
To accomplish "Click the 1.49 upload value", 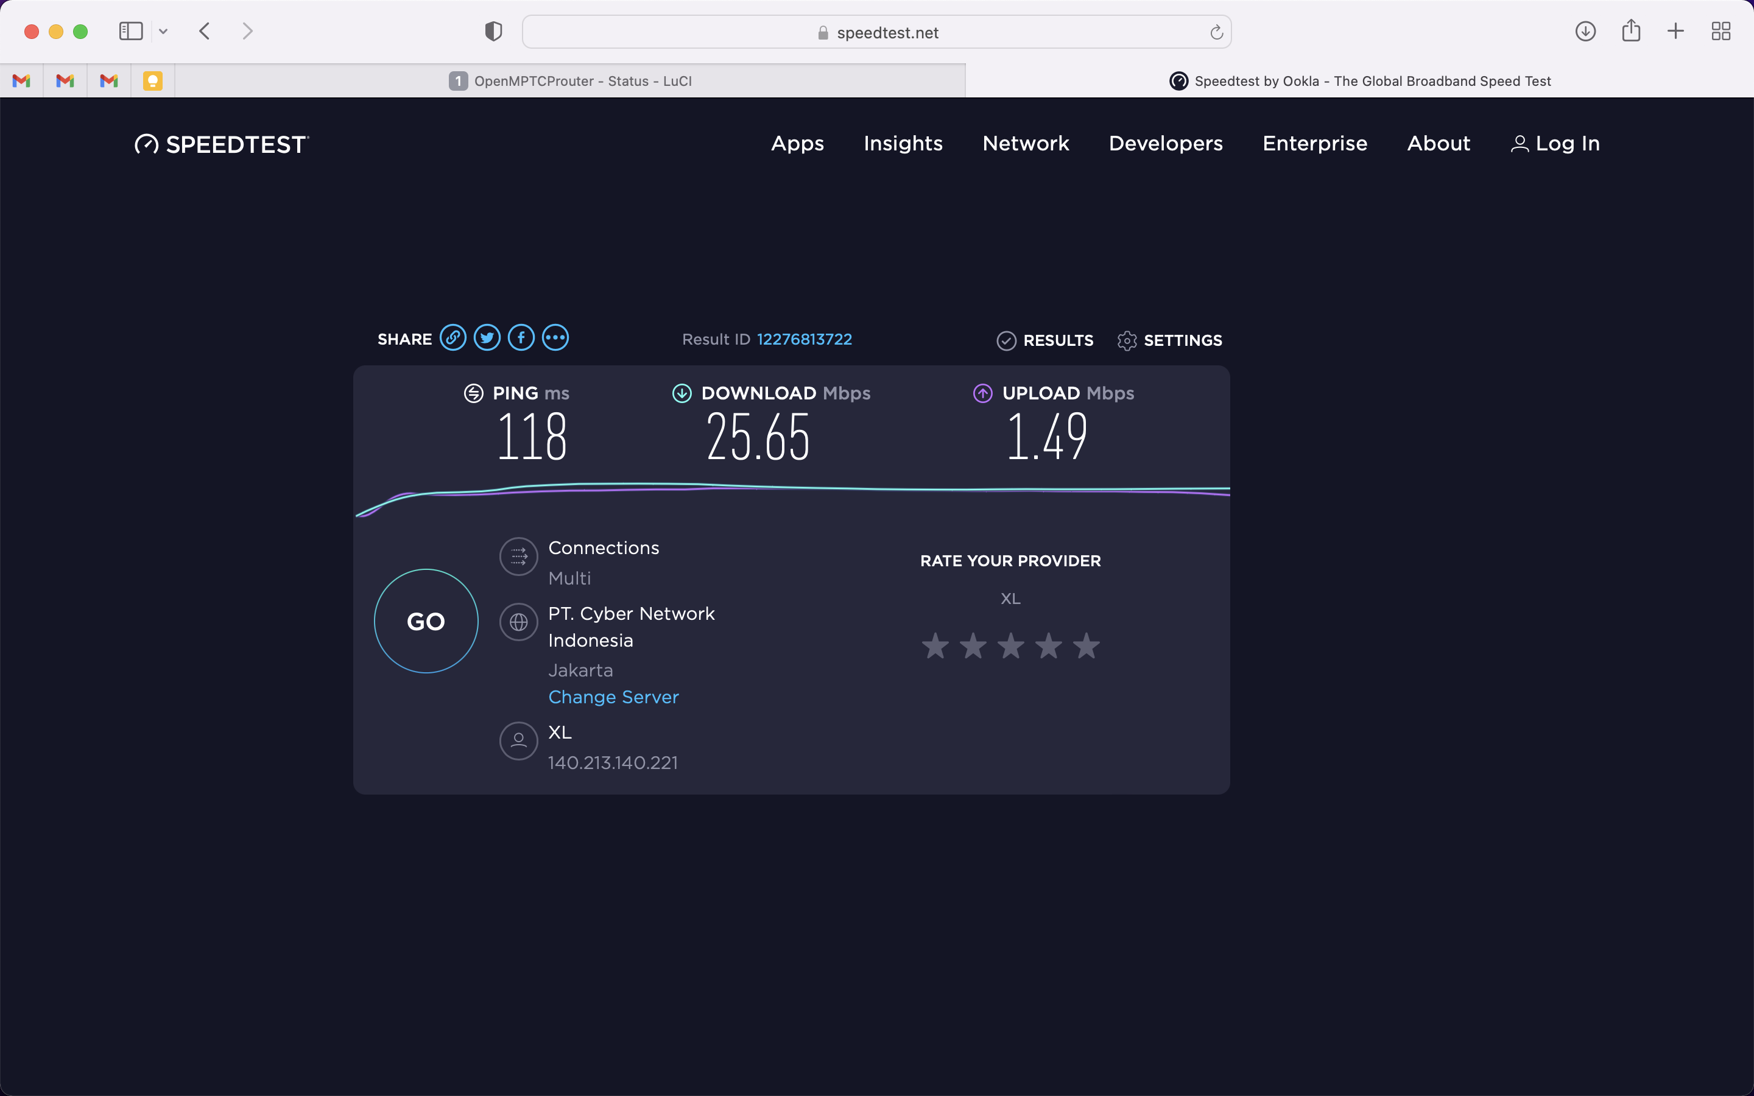I will (1048, 437).
